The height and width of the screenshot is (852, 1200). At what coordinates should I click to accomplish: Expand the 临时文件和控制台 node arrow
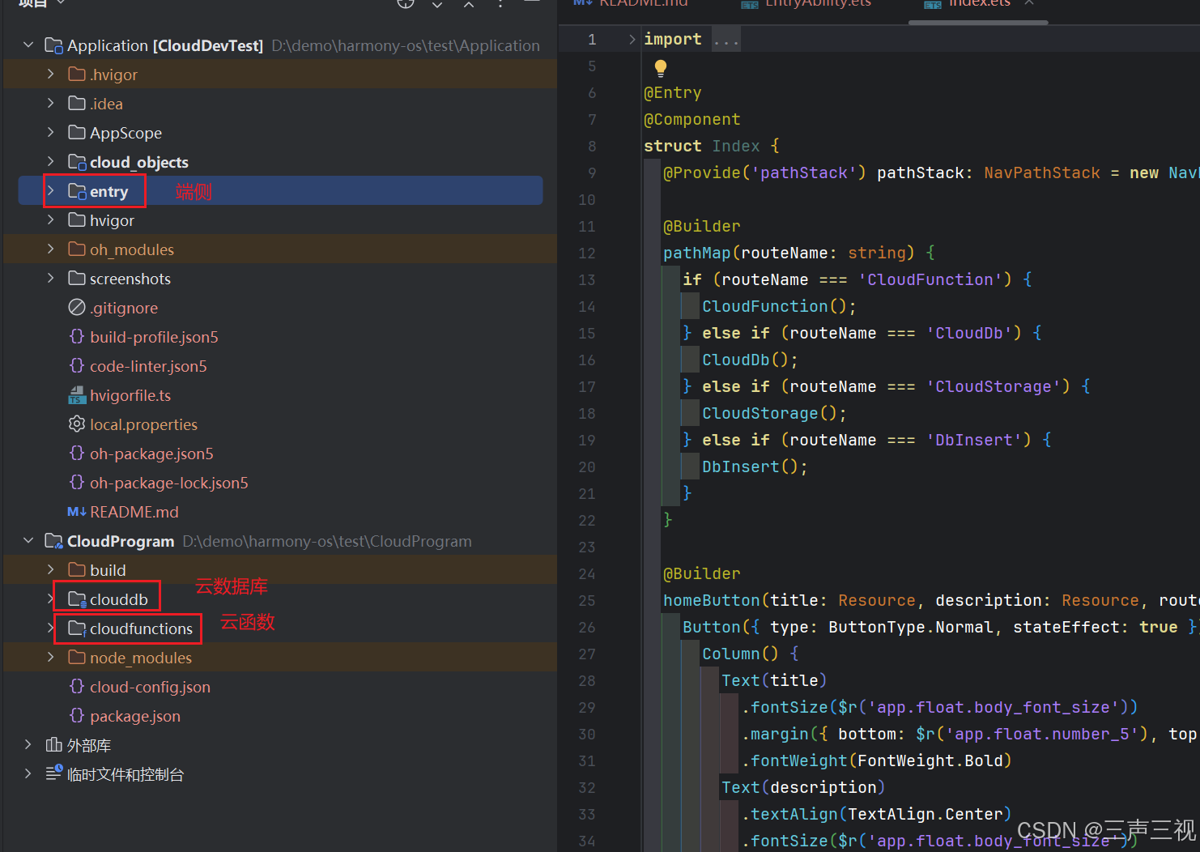28,774
